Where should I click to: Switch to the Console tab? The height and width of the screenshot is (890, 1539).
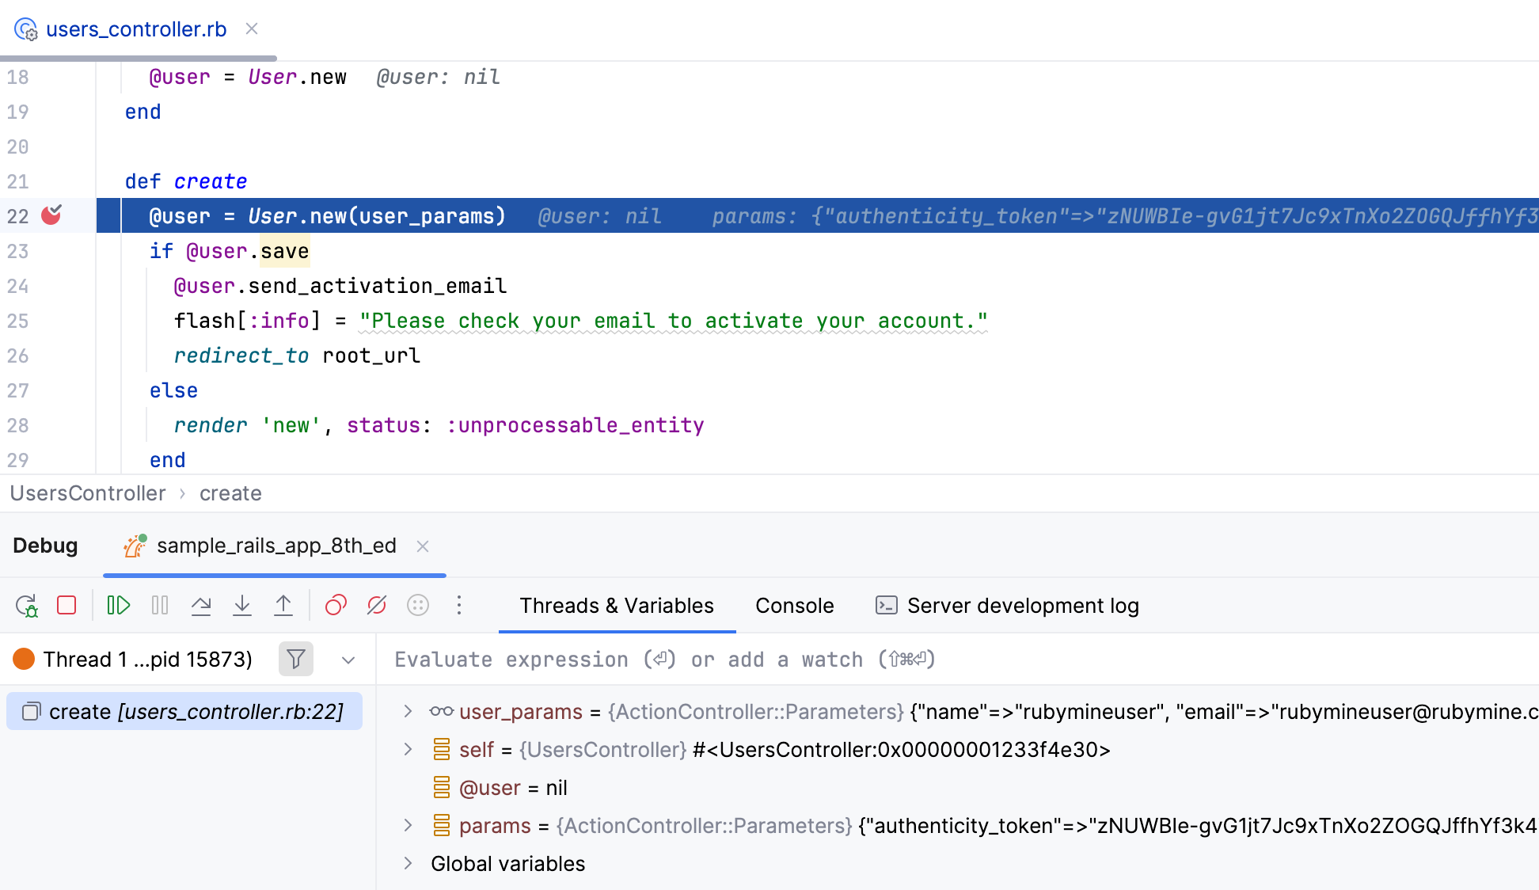click(794, 606)
